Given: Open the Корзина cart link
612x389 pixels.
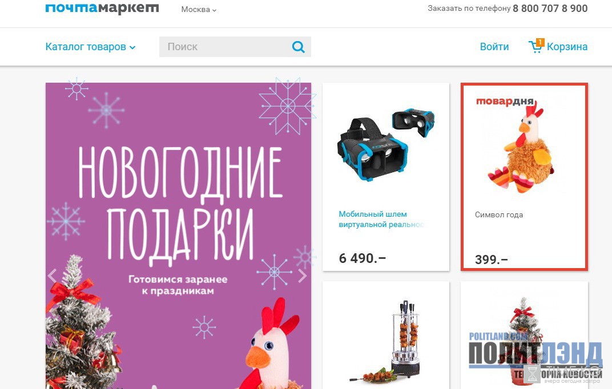Looking at the screenshot, I should [567, 47].
